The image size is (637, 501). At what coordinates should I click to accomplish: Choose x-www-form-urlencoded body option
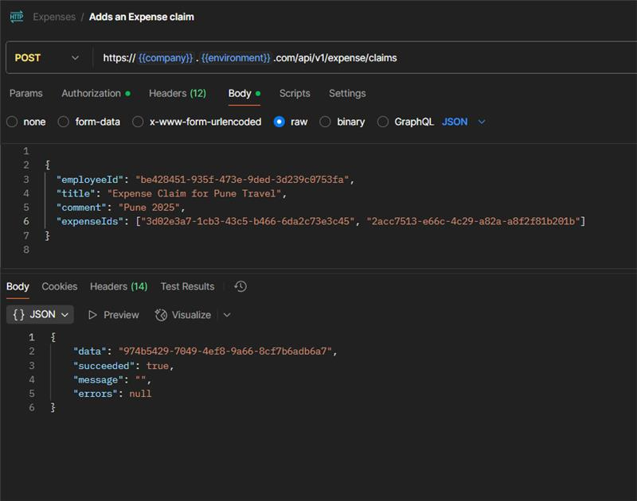pyautogui.click(x=138, y=122)
